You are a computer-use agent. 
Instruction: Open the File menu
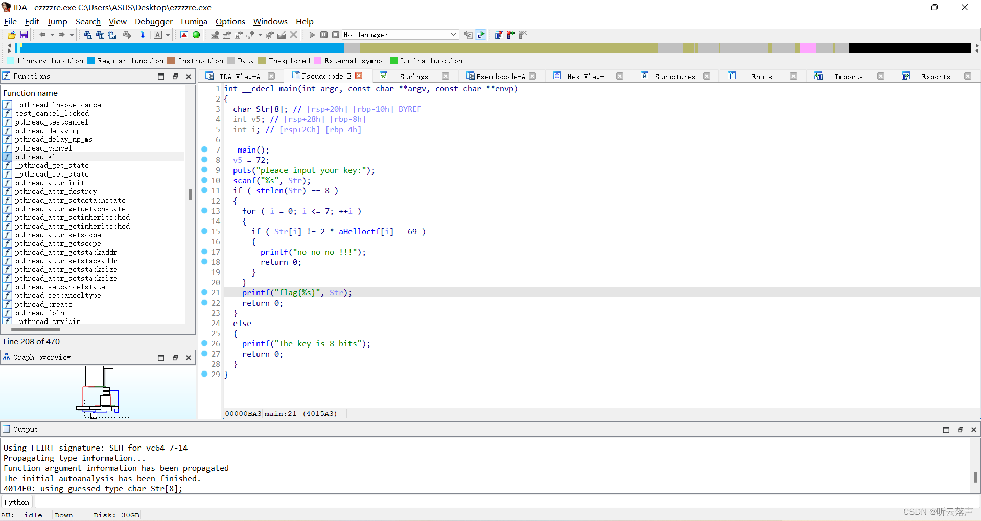pyautogui.click(x=10, y=21)
